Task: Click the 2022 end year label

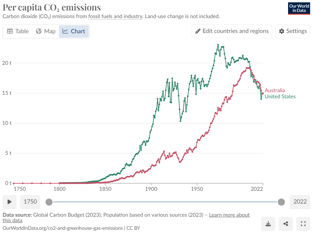Action: (300, 202)
